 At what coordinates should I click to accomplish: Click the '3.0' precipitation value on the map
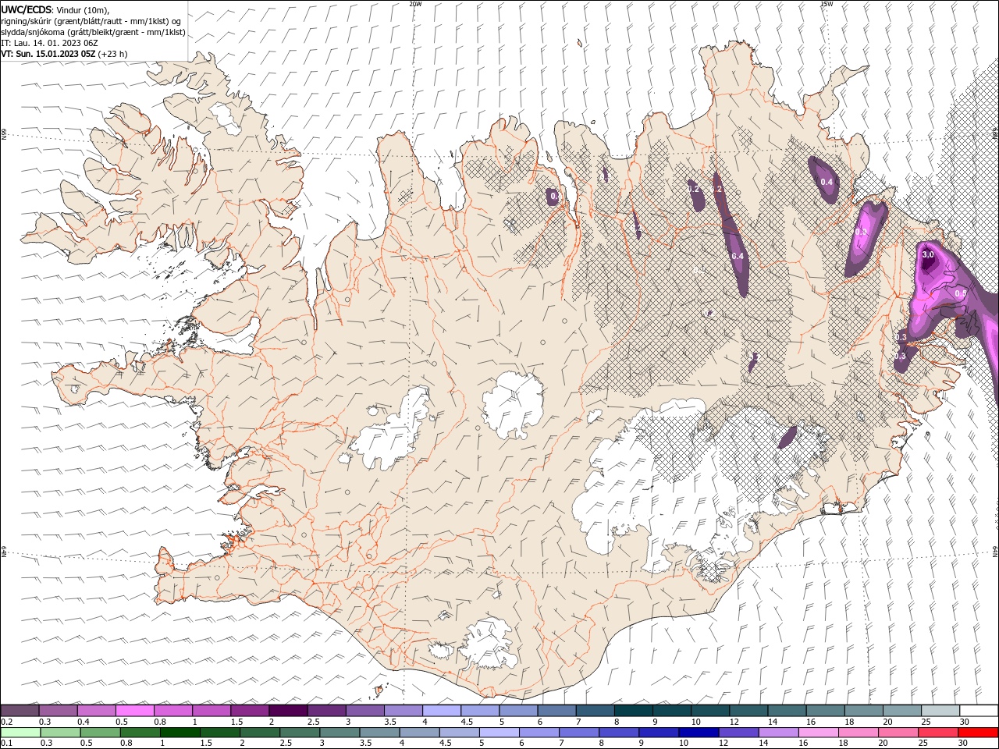click(928, 255)
